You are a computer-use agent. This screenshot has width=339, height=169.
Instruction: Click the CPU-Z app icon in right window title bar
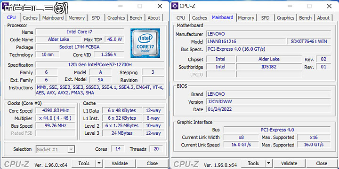coord(175,6)
